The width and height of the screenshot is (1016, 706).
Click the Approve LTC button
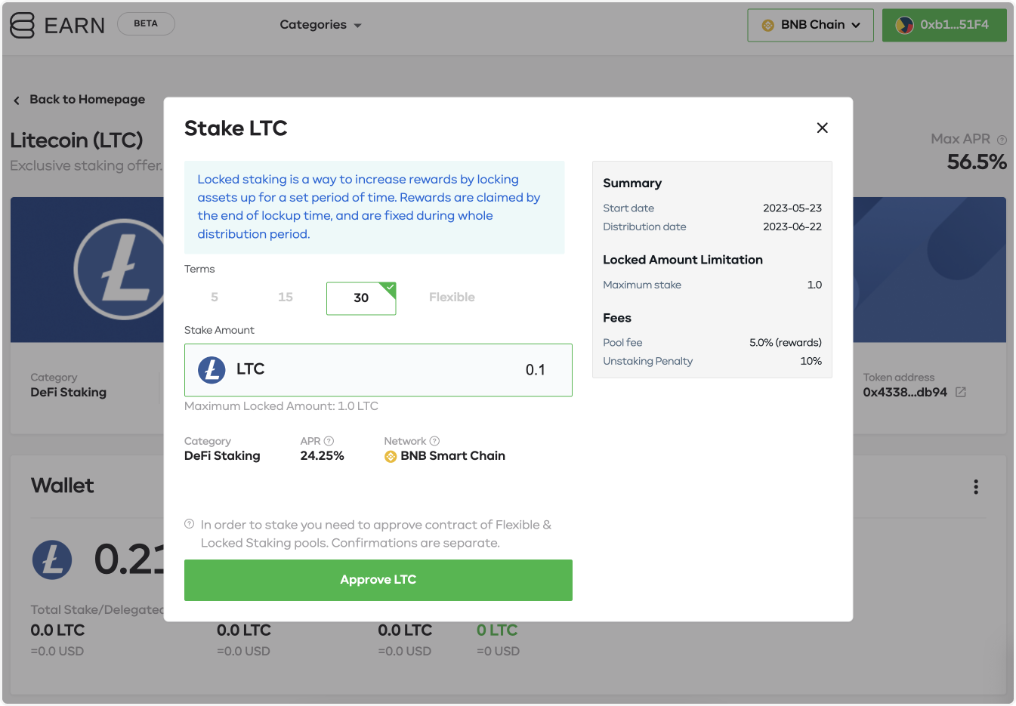[378, 580]
